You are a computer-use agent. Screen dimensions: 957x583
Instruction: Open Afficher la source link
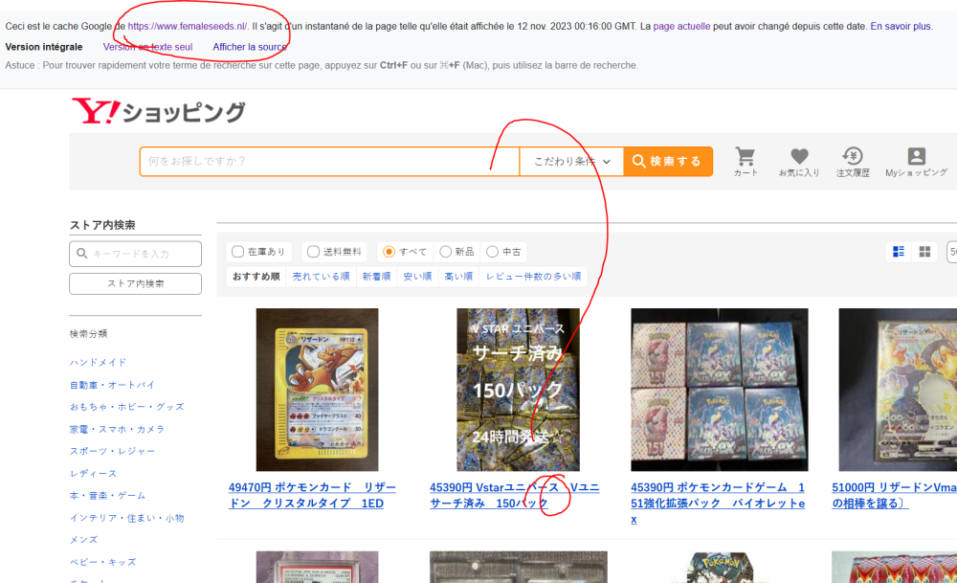pos(250,47)
